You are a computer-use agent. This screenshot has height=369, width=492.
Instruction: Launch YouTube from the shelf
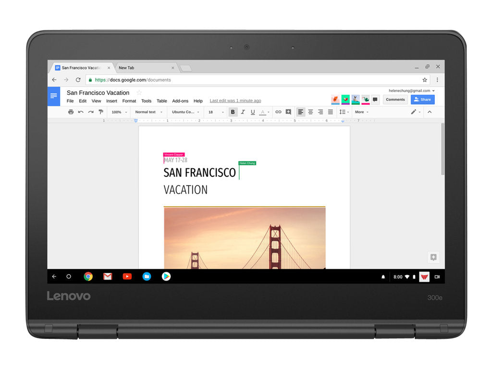(x=127, y=276)
